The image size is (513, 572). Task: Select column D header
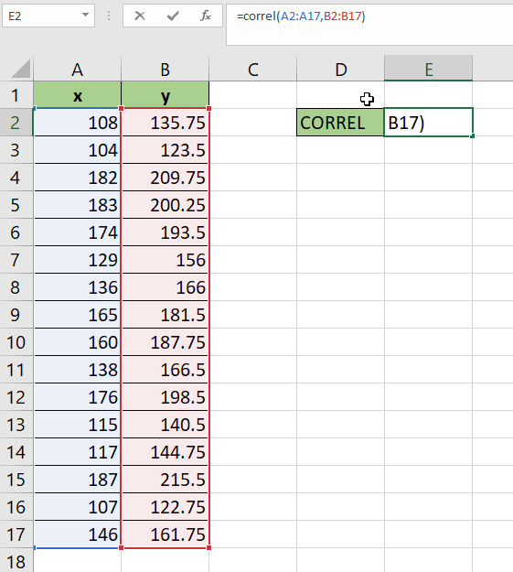tap(341, 69)
